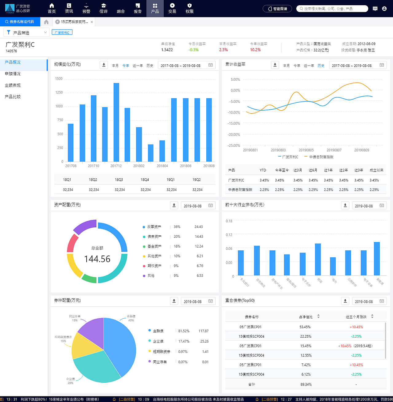Select 申赎情况 in the sidebar
Viewport: 393px width, 402px height.
tap(13, 74)
